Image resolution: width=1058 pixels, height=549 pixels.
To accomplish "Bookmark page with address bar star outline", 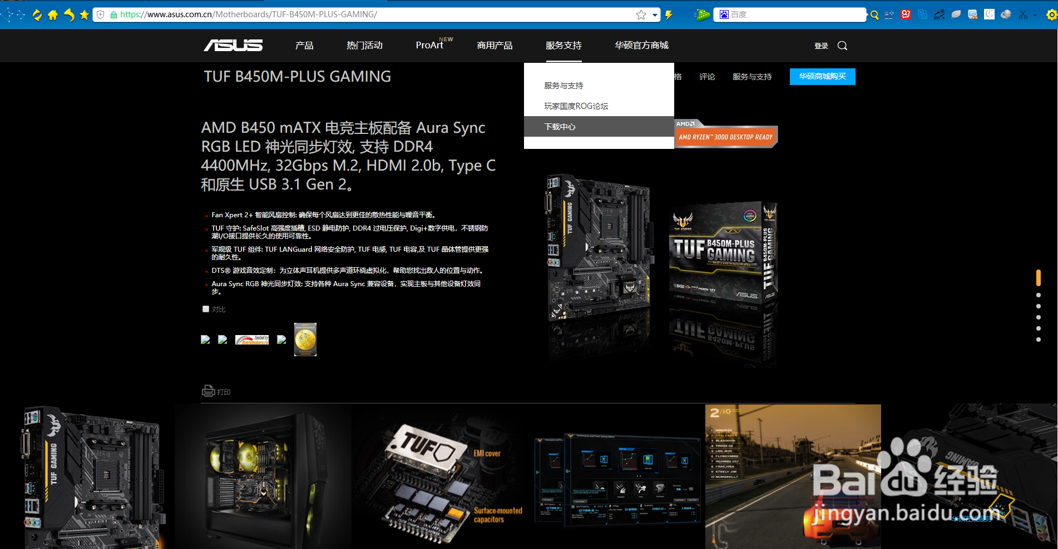I will coord(641,15).
